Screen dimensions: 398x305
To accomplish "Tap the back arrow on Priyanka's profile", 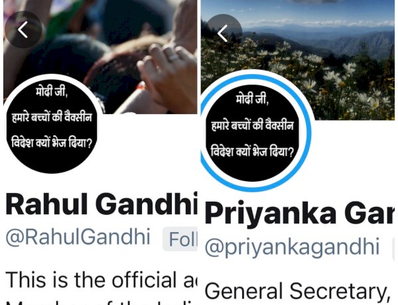I will tap(224, 33).
